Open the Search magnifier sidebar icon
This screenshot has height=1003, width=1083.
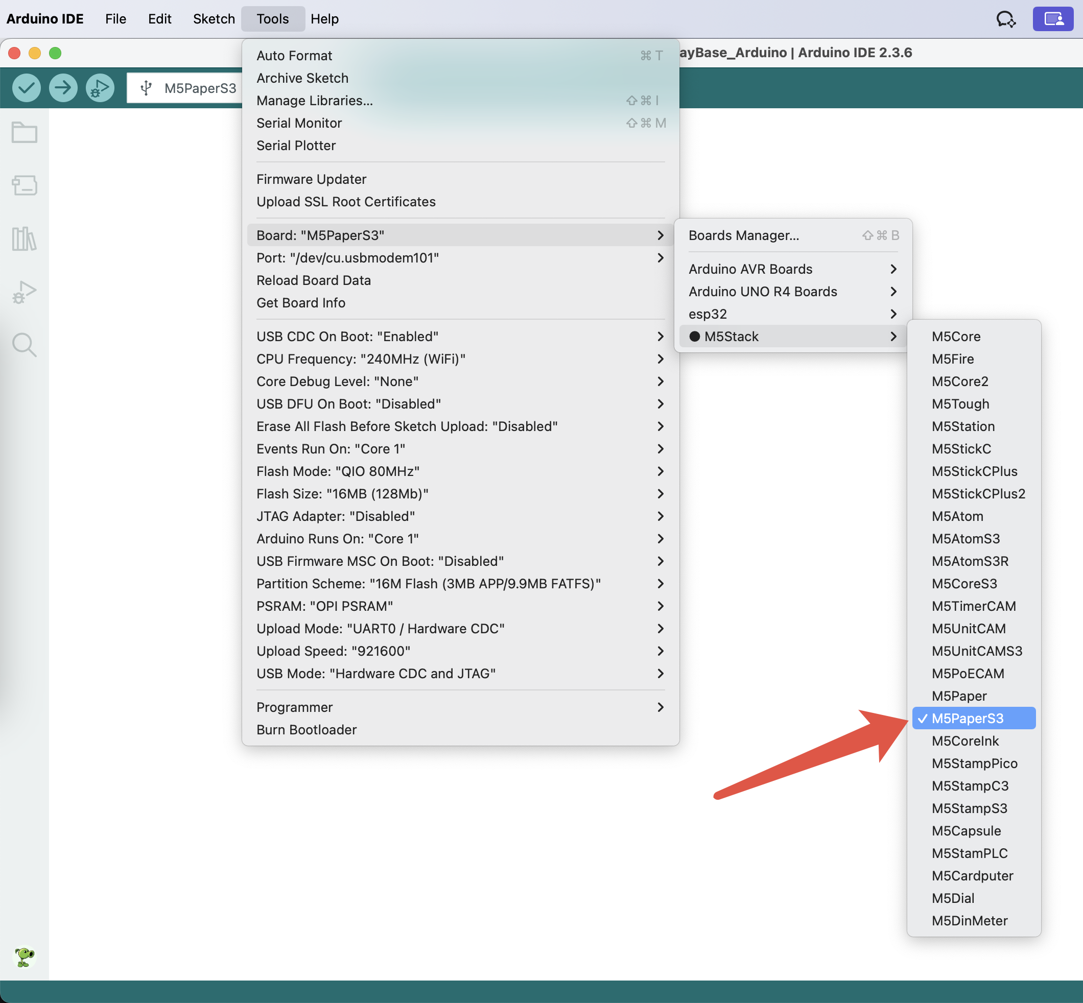25,345
